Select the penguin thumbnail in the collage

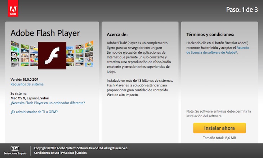coord(15,54)
